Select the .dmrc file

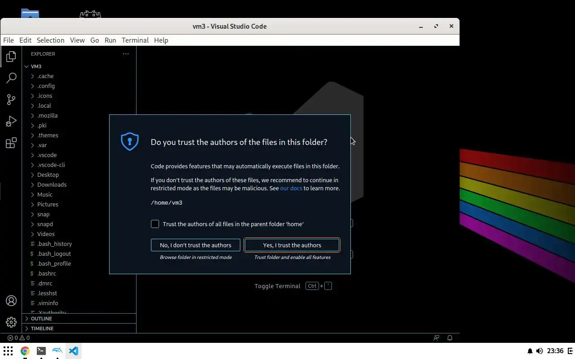coord(79,284)
